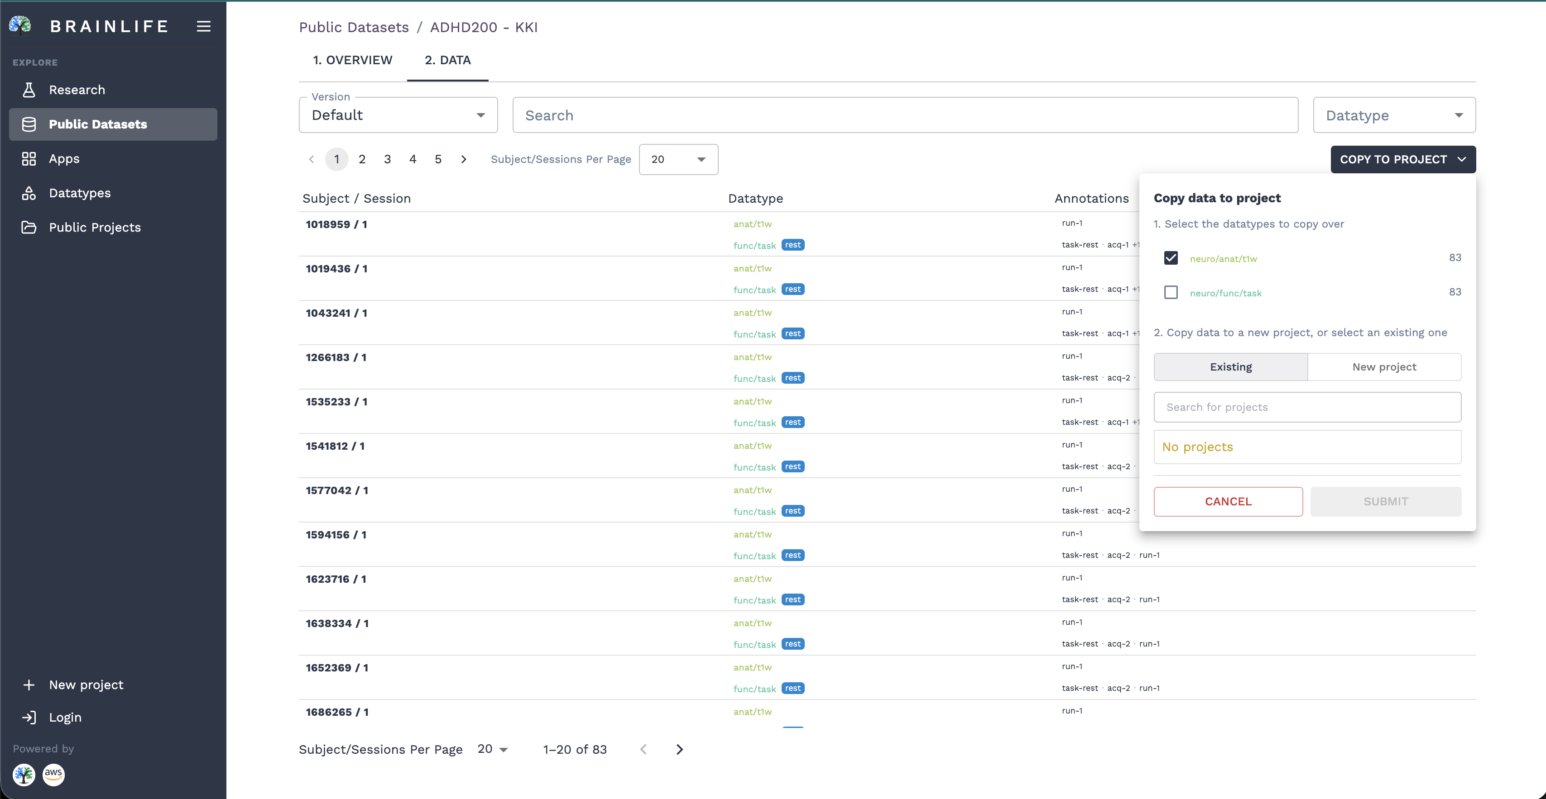Select the 2. DATA tab
Image resolution: width=1546 pixels, height=799 pixels.
(x=448, y=60)
